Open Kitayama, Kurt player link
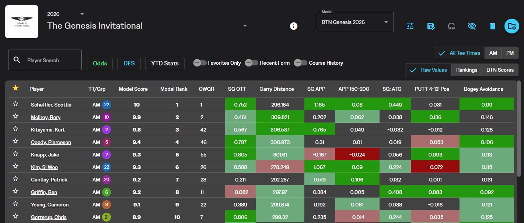The height and width of the screenshot is (223, 524). tap(47, 130)
